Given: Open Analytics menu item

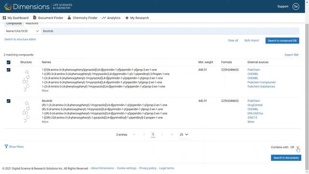Looking at the screenshot, I should [111, 18].
